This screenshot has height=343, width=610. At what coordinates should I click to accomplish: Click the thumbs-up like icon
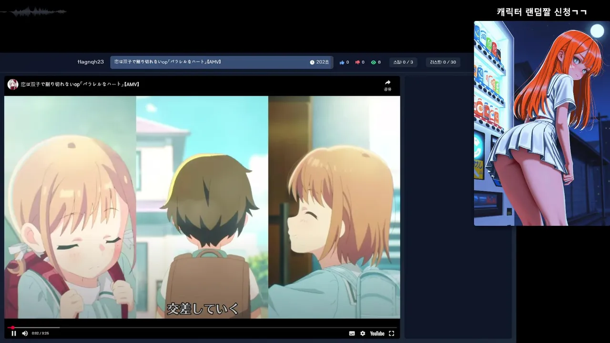click(342, 62)
